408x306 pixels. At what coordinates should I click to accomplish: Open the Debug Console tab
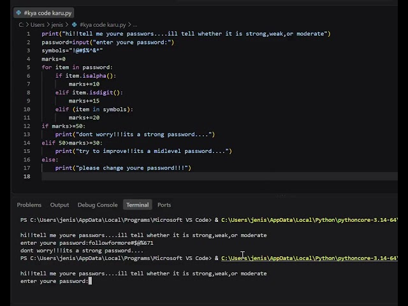[x=98, y=205]
